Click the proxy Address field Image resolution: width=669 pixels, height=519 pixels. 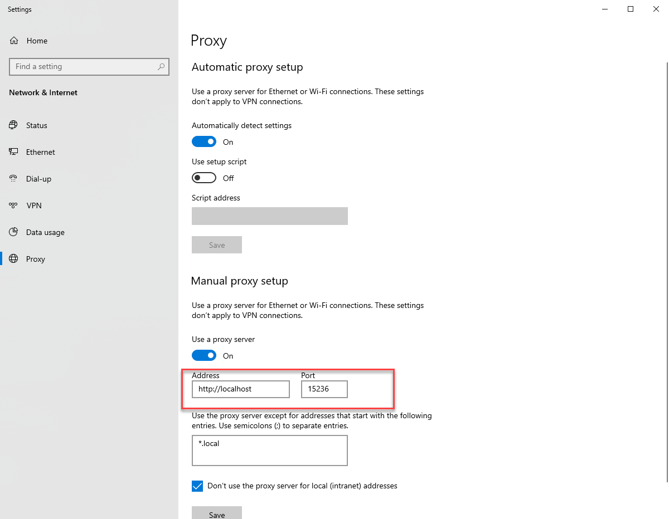240,389
